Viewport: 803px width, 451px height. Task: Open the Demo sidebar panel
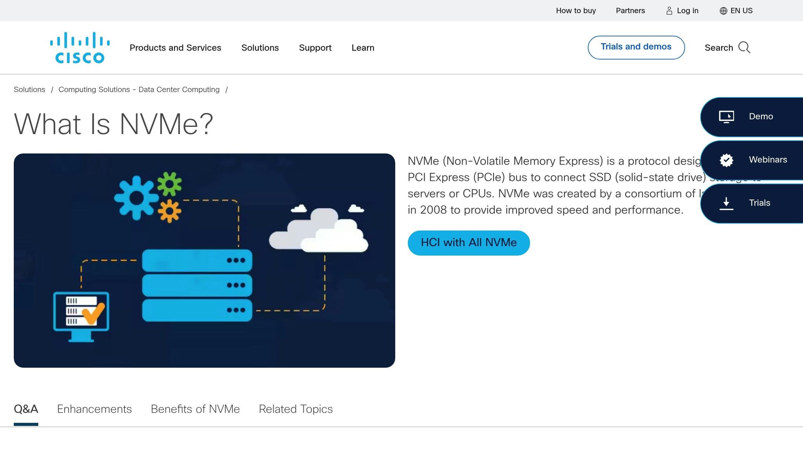(760, 116)
